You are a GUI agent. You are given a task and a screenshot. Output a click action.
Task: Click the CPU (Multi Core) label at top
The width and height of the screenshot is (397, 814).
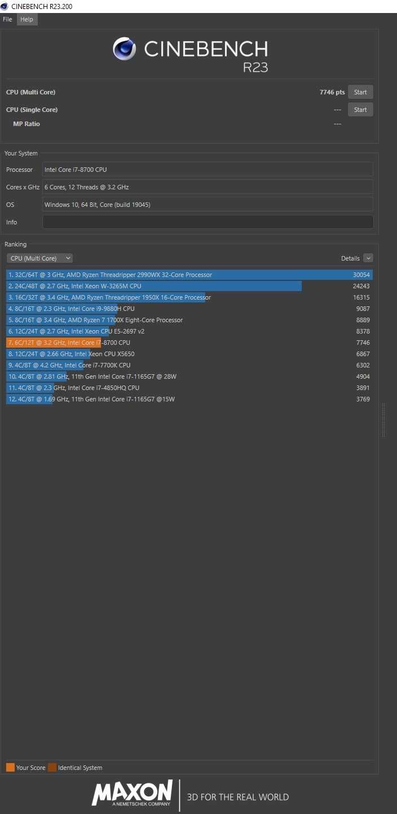coord(30,92)
